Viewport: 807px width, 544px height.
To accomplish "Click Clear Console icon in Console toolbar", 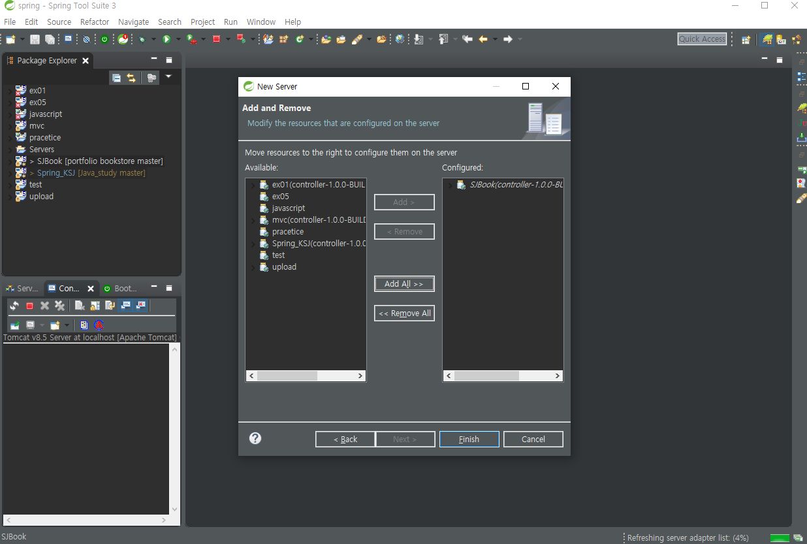I will (x=80, y=306).
